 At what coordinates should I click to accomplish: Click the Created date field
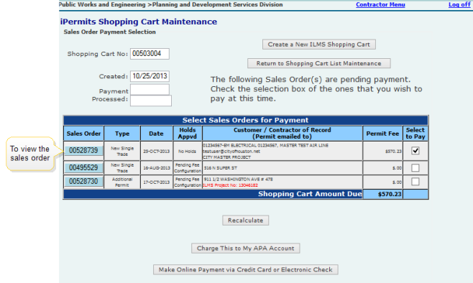pos(150,76)
